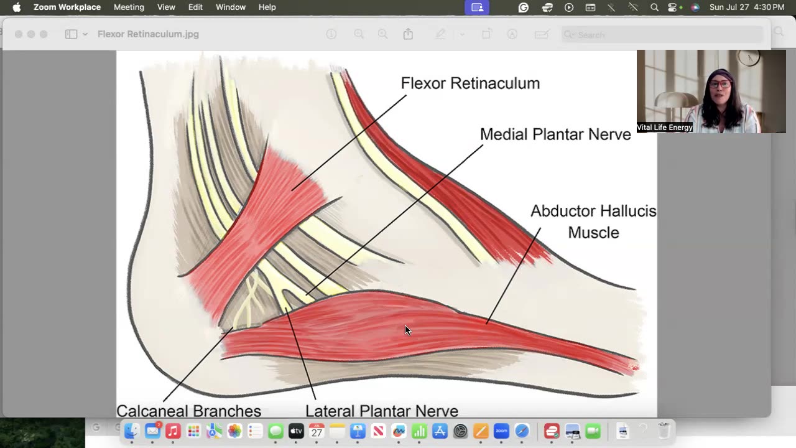
Task: Launch Photos from the Dock
Action: pos(234,431)
